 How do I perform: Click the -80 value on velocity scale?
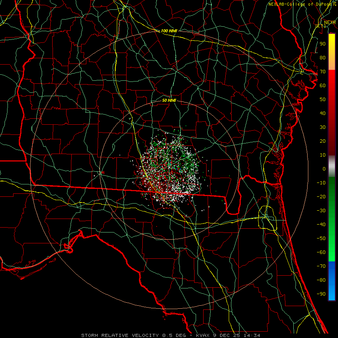(321, 280)
